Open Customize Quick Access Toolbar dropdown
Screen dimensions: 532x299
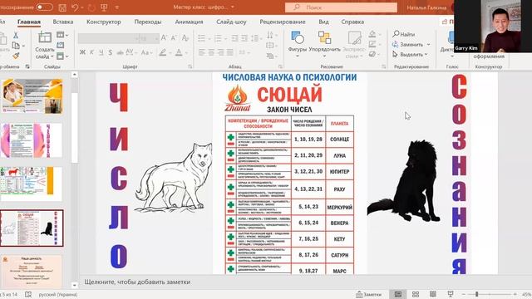coord(117,7)
